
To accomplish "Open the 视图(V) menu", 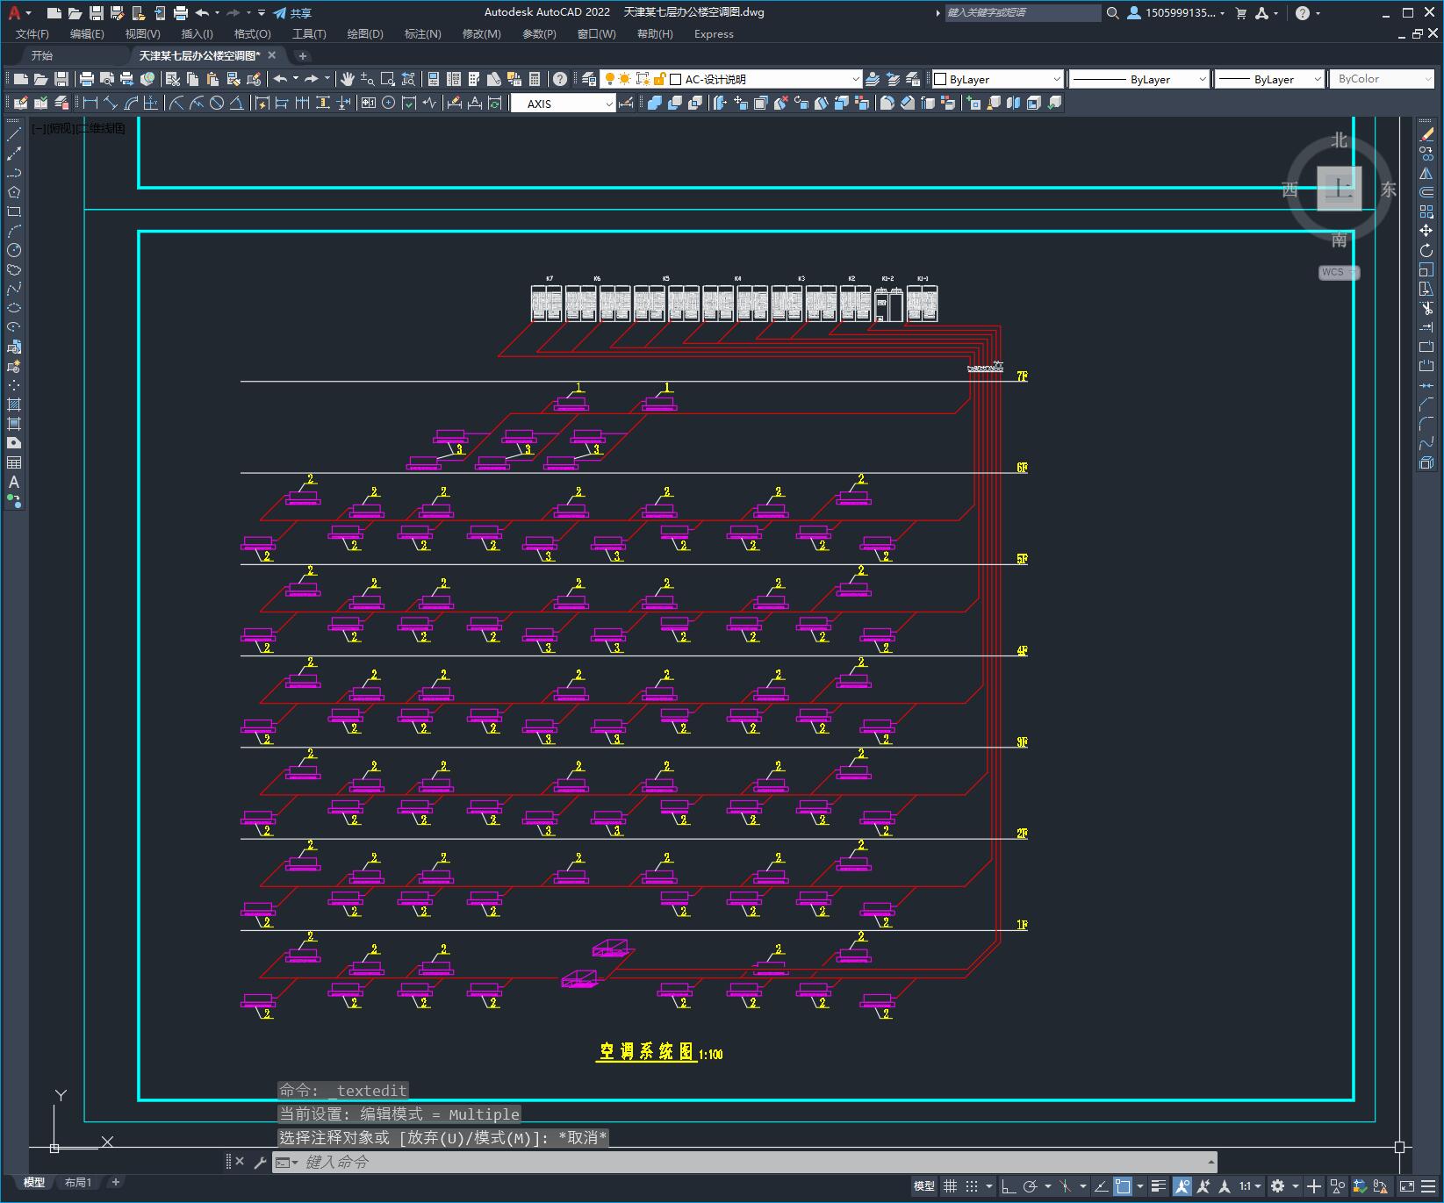I will 142,34.
